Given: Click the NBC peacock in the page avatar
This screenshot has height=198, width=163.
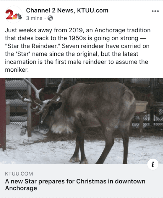Looking at the screenshot, I should click(x=17, y=16).
